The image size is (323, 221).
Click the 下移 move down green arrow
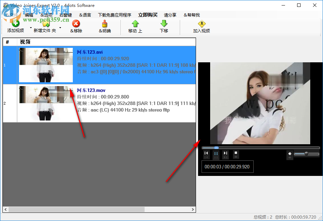tap(164, 23)
